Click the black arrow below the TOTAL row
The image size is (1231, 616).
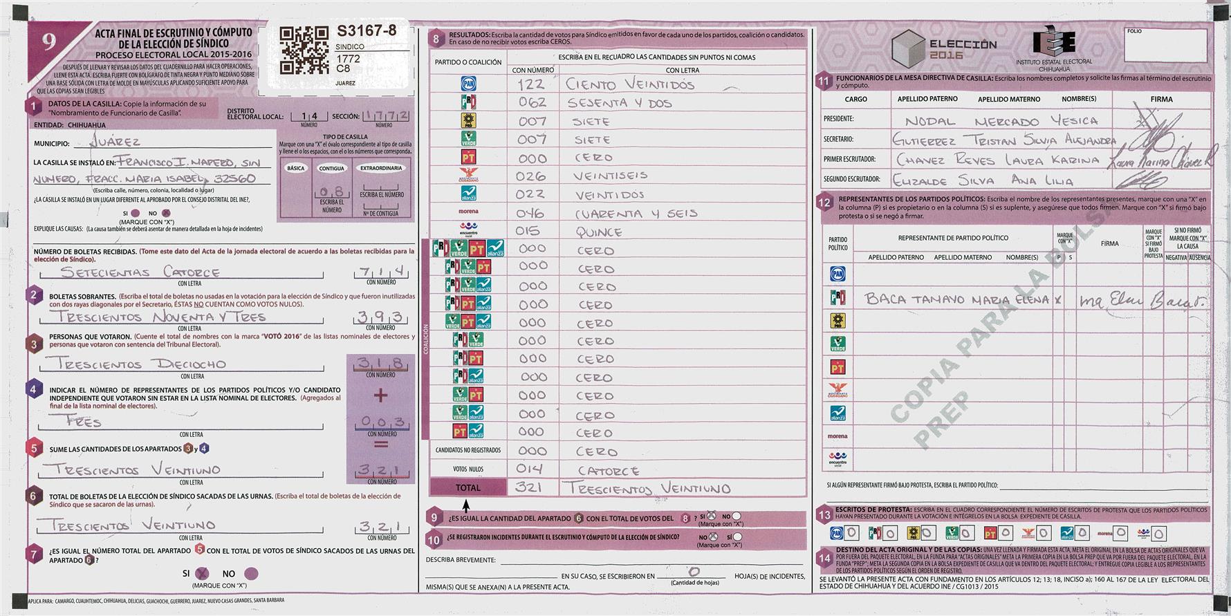coord(465,505)
